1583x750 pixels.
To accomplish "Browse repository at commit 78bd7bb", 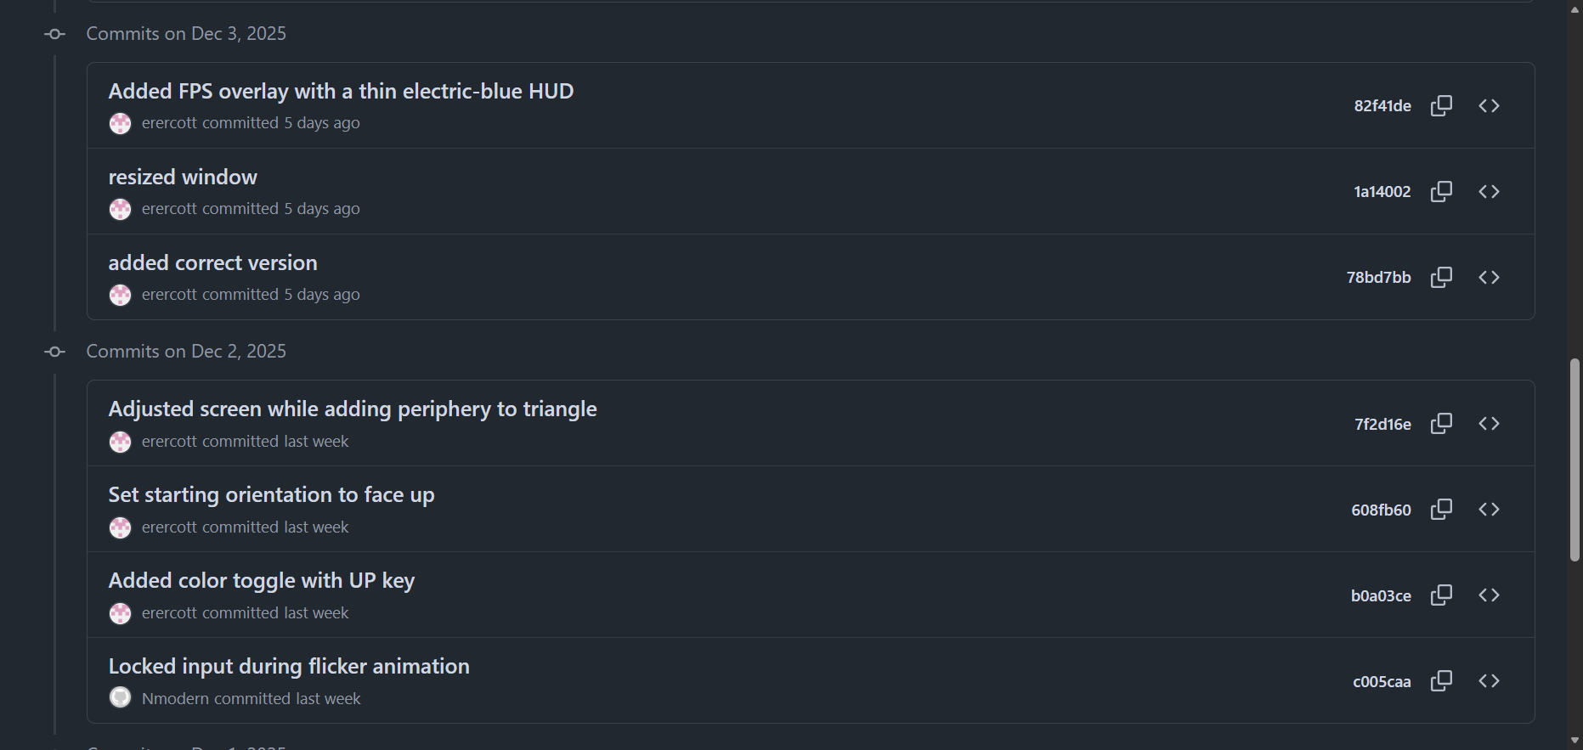I will [x=1489, y=277].
